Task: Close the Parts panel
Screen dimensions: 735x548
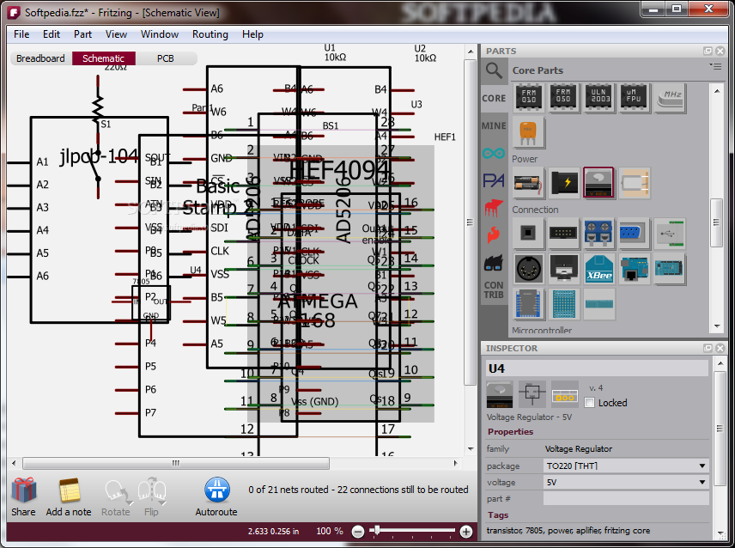Action: [720, 51]
